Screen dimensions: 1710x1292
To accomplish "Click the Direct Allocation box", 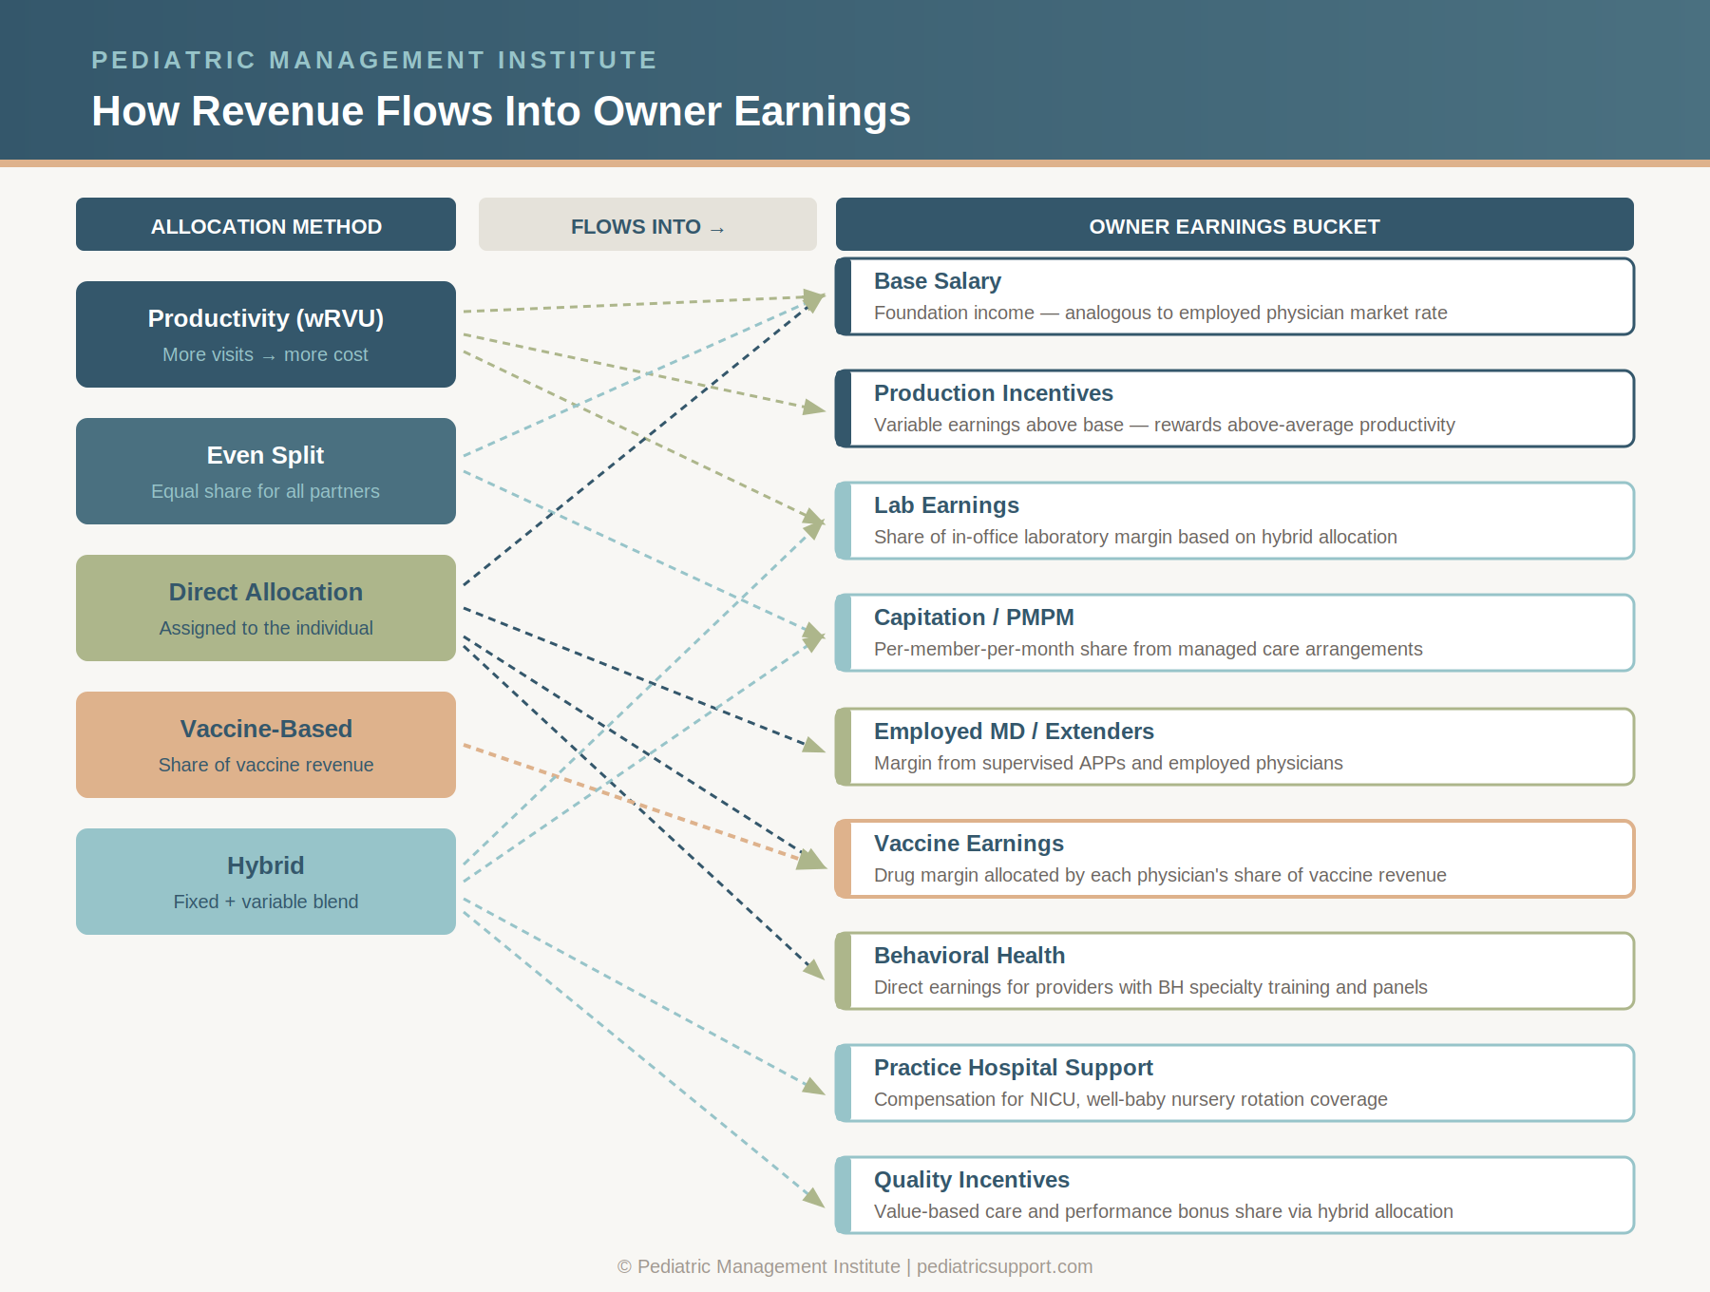I will (x=266, y=607).
